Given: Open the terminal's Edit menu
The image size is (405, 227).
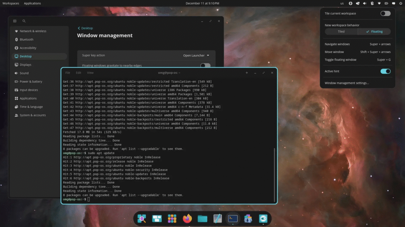Looking at the screenshot, I should (78, 73).
